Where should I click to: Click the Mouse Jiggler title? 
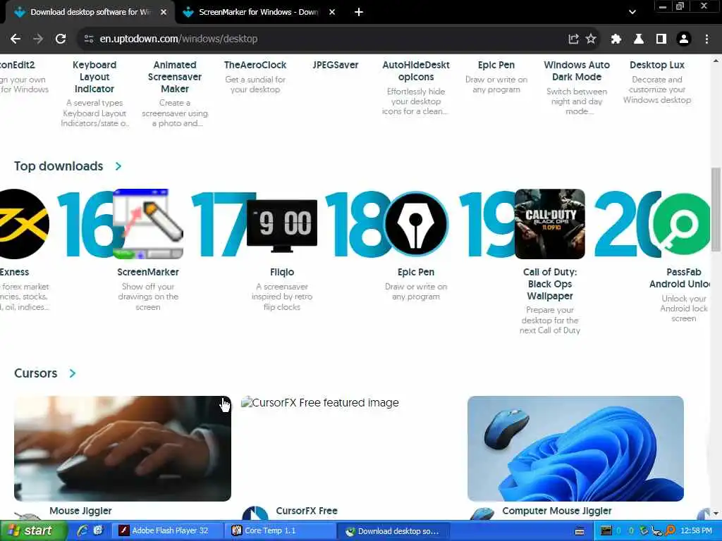click(80, 511)
